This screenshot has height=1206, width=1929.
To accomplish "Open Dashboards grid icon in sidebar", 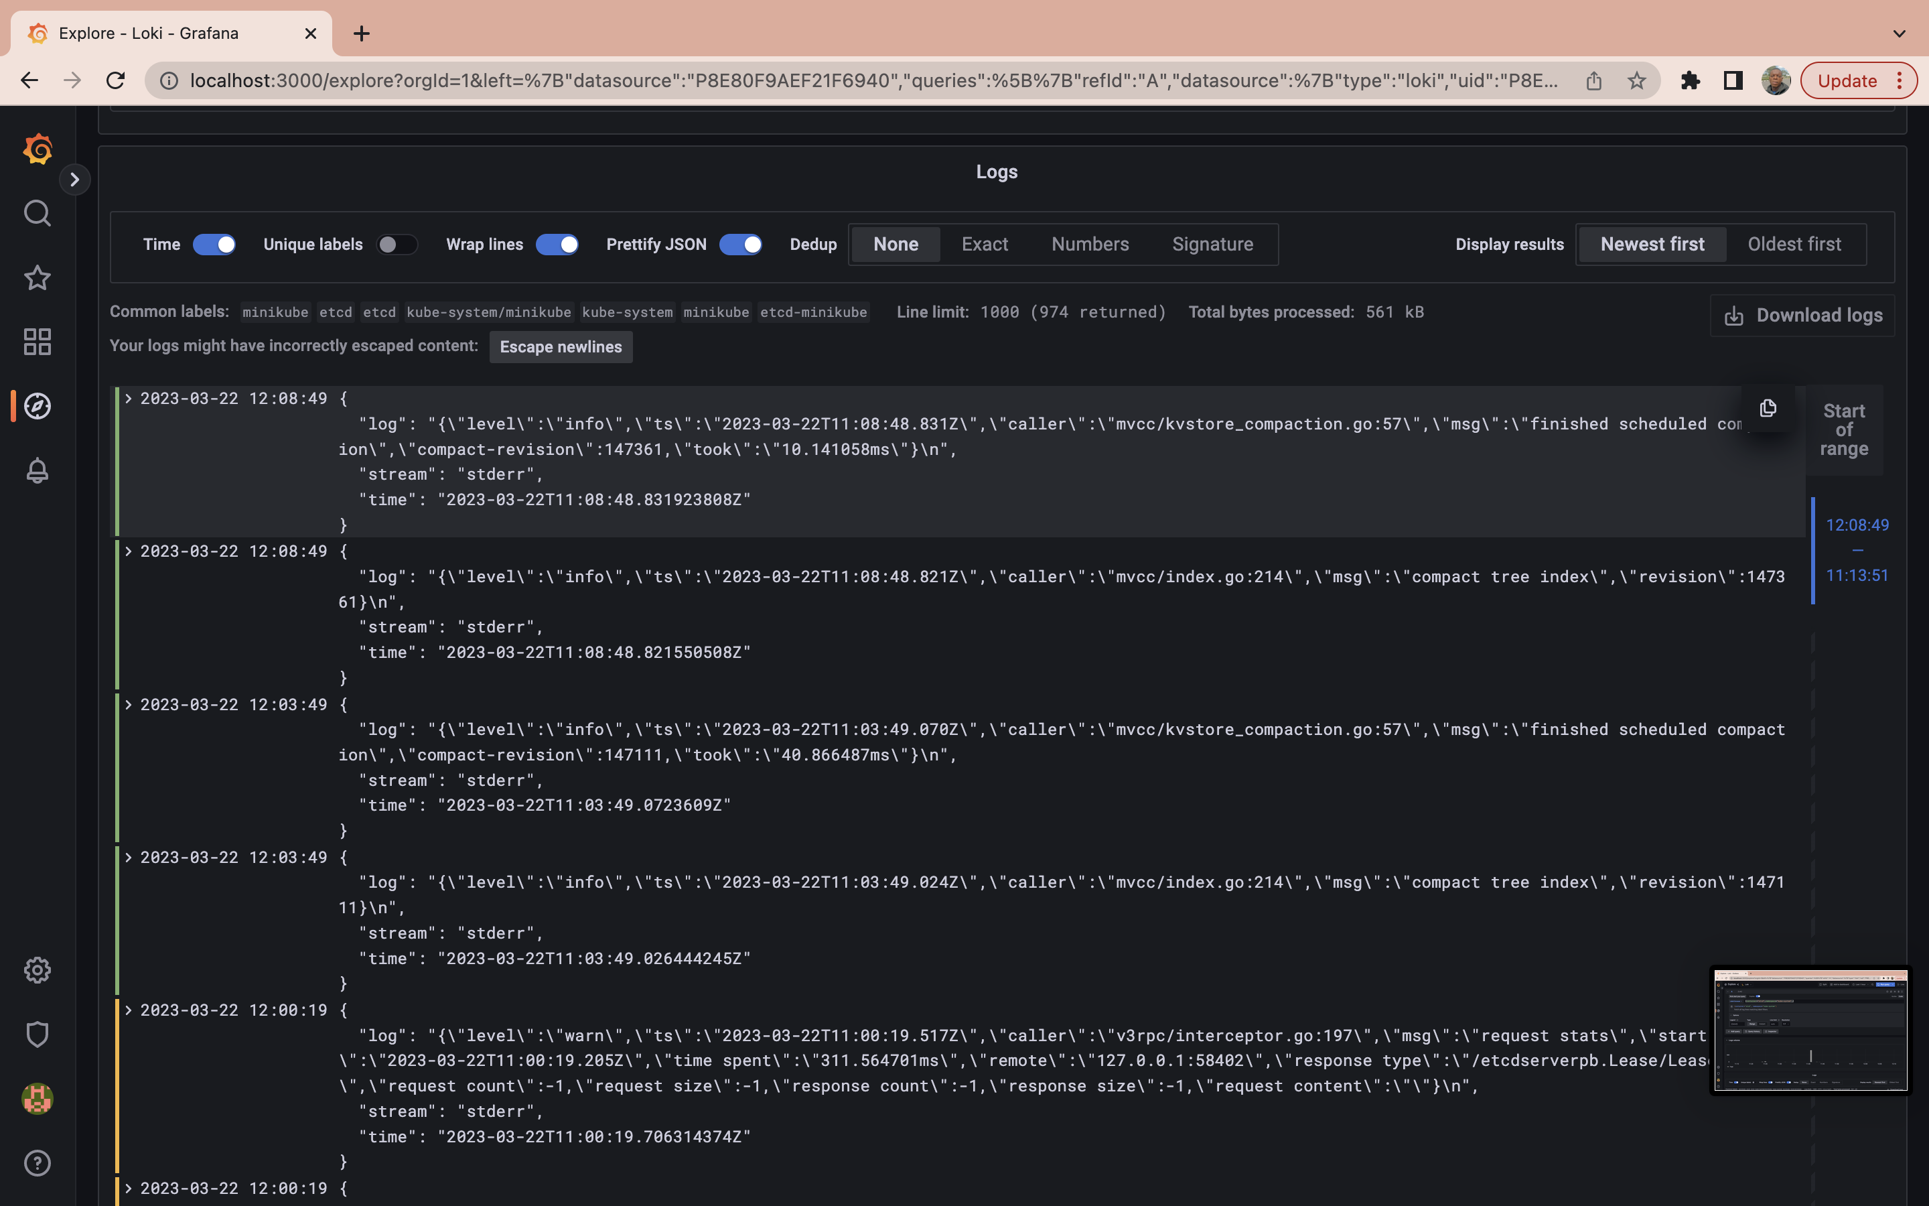I will [38, 342].
